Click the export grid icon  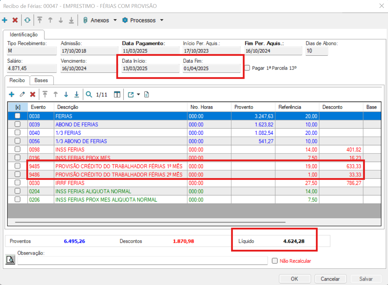(131, 94)
